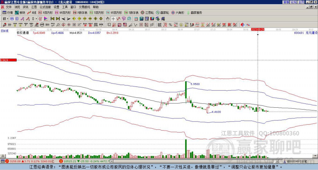This screenshot has height=170, width=318.
Task: Click the calendar date icon
Action: click(136, 19)
